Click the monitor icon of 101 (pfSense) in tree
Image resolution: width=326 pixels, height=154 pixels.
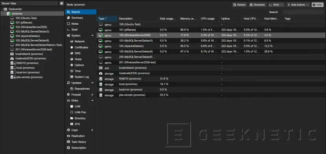[12, 23]
